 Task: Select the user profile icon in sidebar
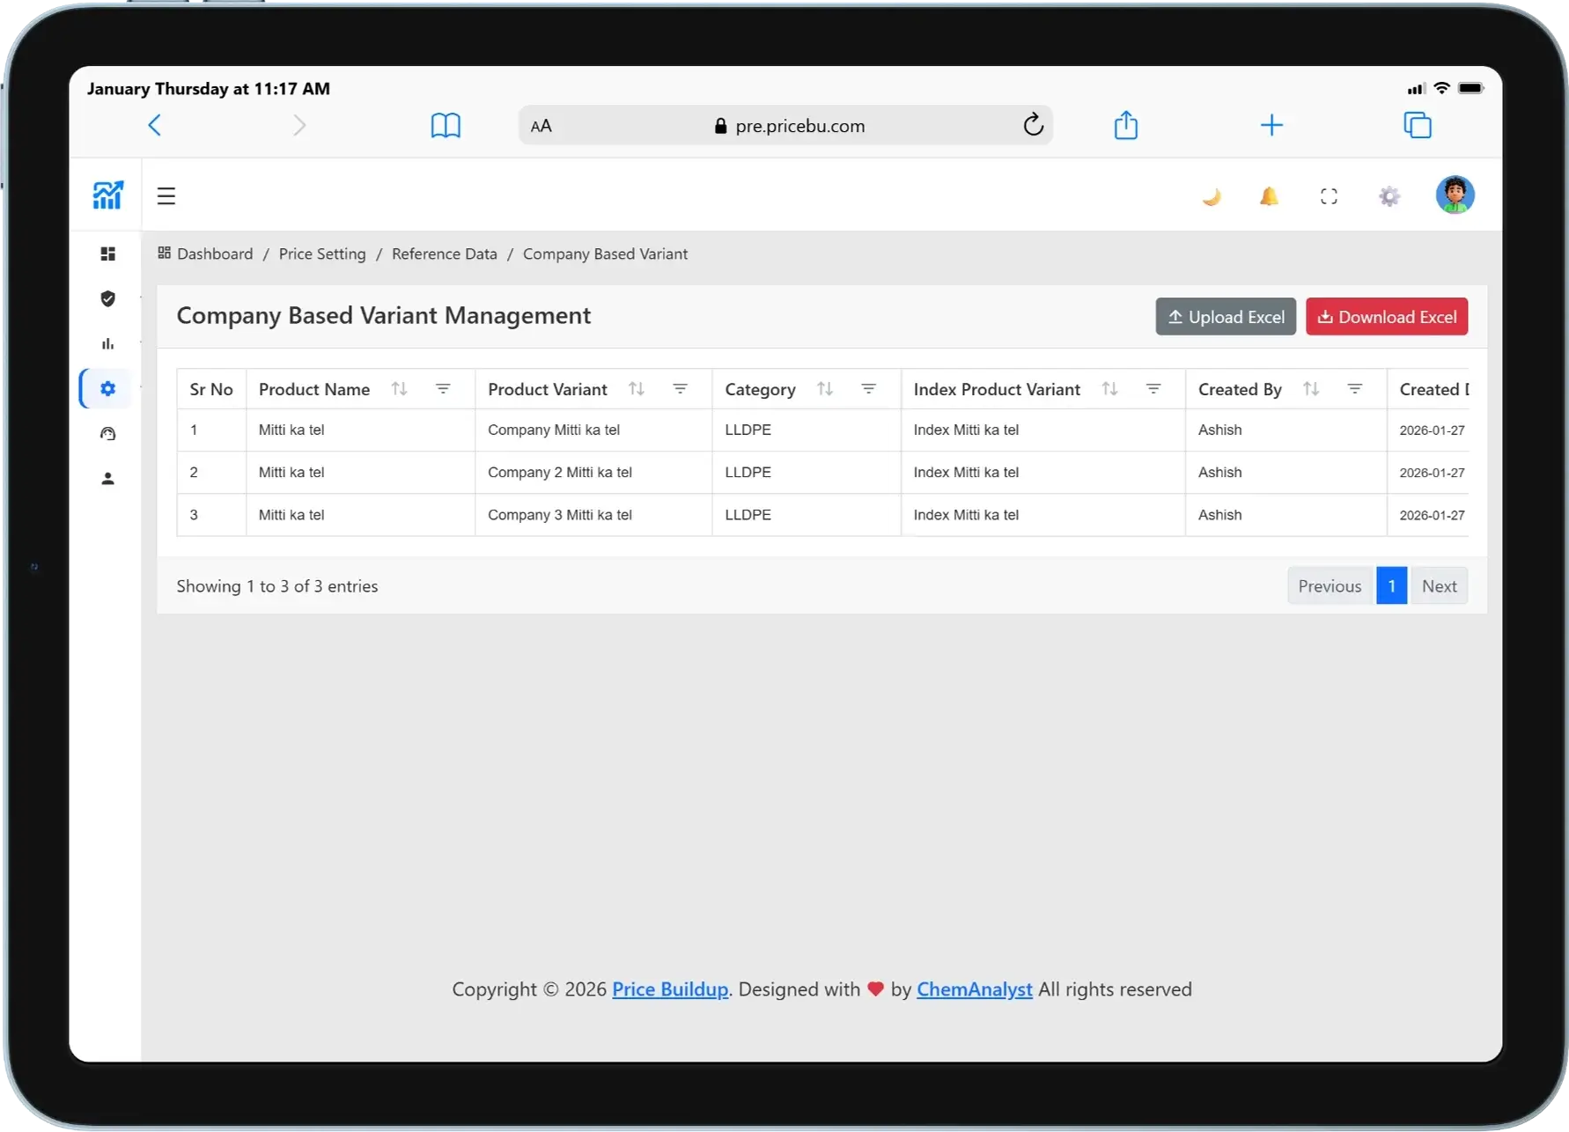[x=107, y=478]
